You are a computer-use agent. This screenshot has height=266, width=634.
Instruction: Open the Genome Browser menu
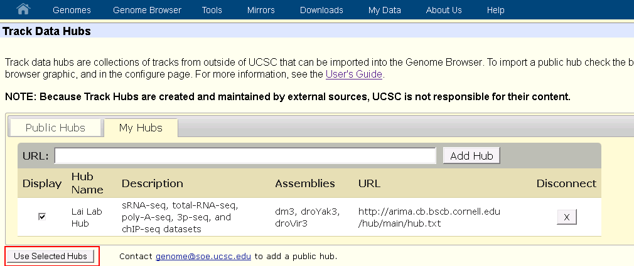click(147, 10)
